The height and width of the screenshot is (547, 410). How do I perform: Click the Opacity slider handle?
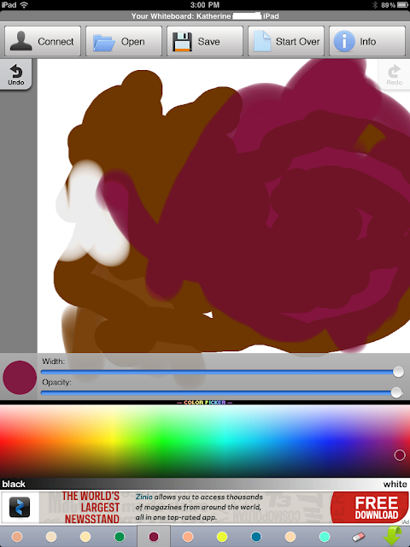click(396, 392)
